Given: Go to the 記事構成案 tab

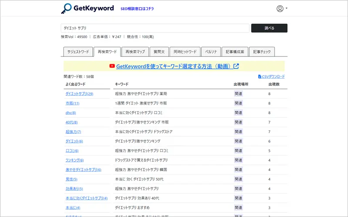Looking at the screenshot, I should (235, 52).
